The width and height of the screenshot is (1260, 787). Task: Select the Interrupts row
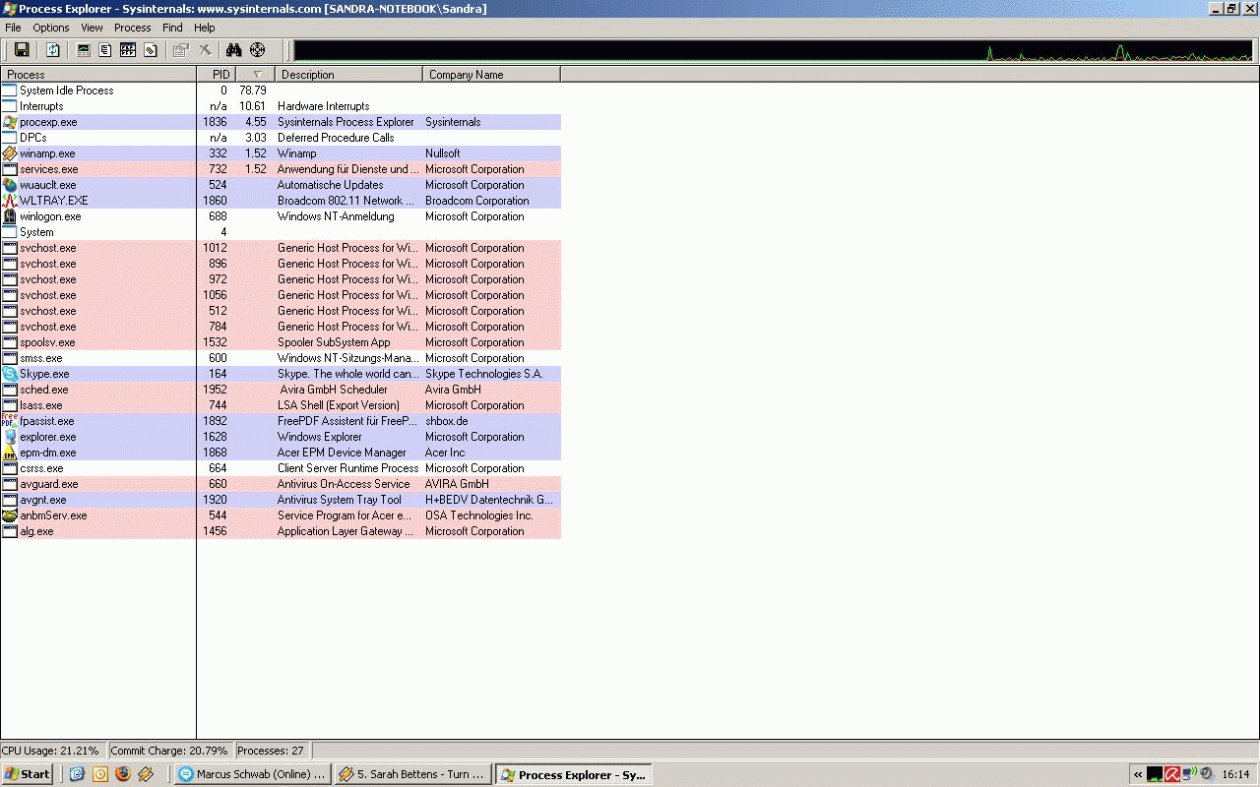pos(281,106)
